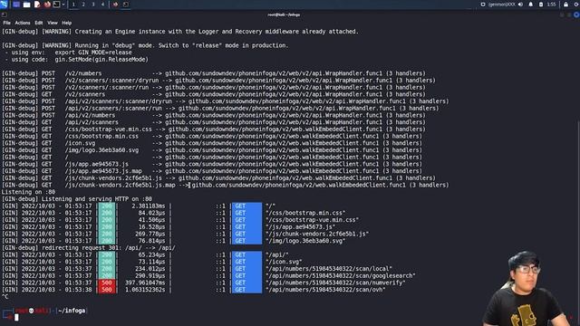Open the text editor panel launcher
Image resolution: width=580 pixels, height=326 pixels.
click(37, 5)
